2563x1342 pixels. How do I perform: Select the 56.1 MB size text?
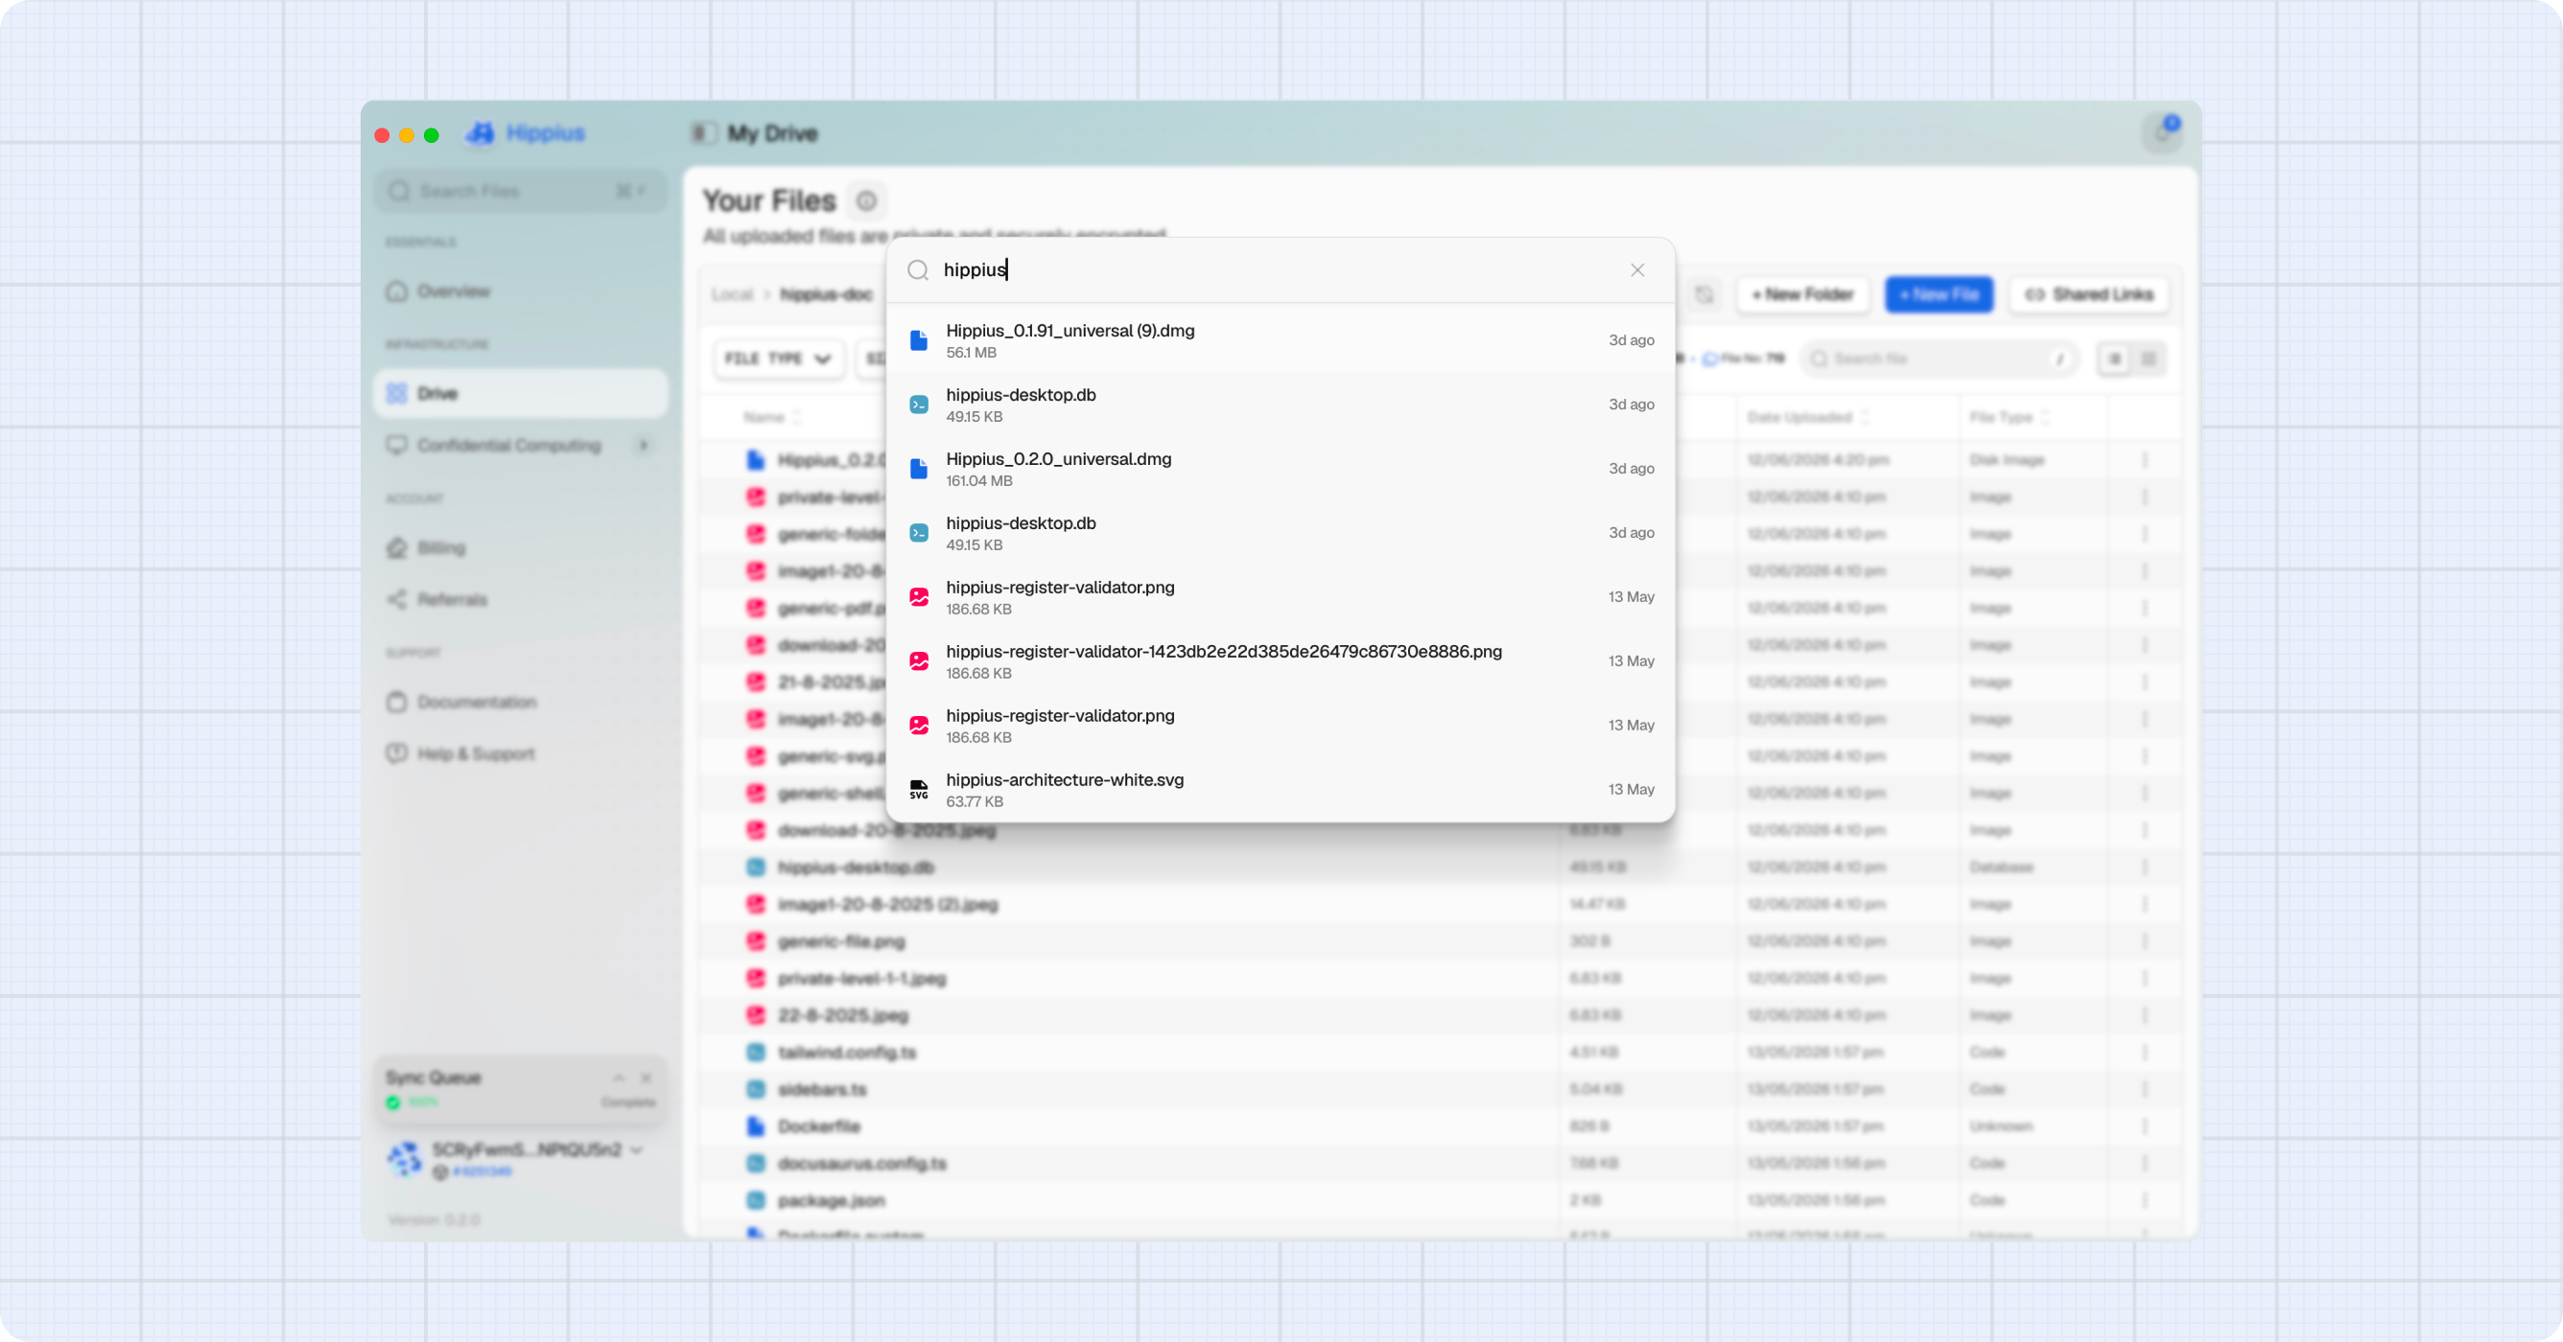(x=970, y=353)
